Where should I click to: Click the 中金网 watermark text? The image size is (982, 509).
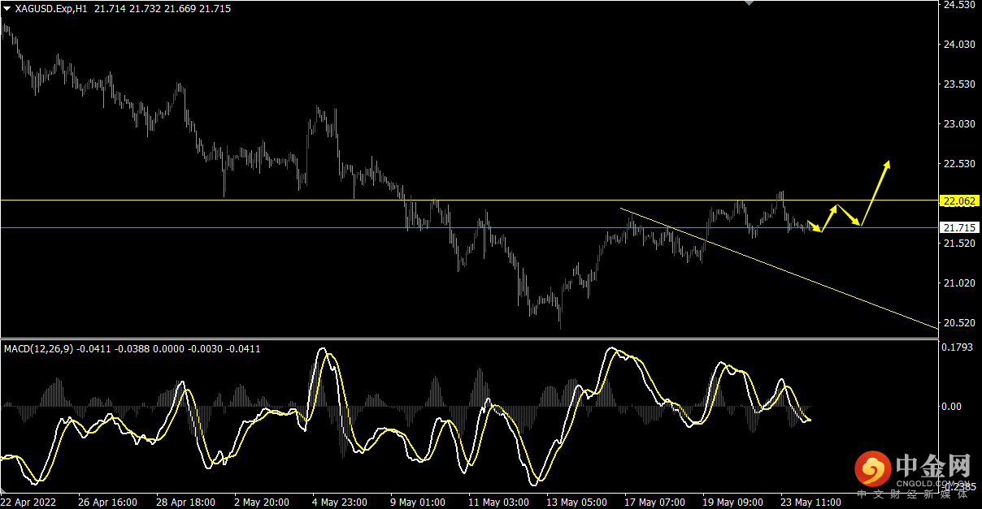(x=934, y=466)
